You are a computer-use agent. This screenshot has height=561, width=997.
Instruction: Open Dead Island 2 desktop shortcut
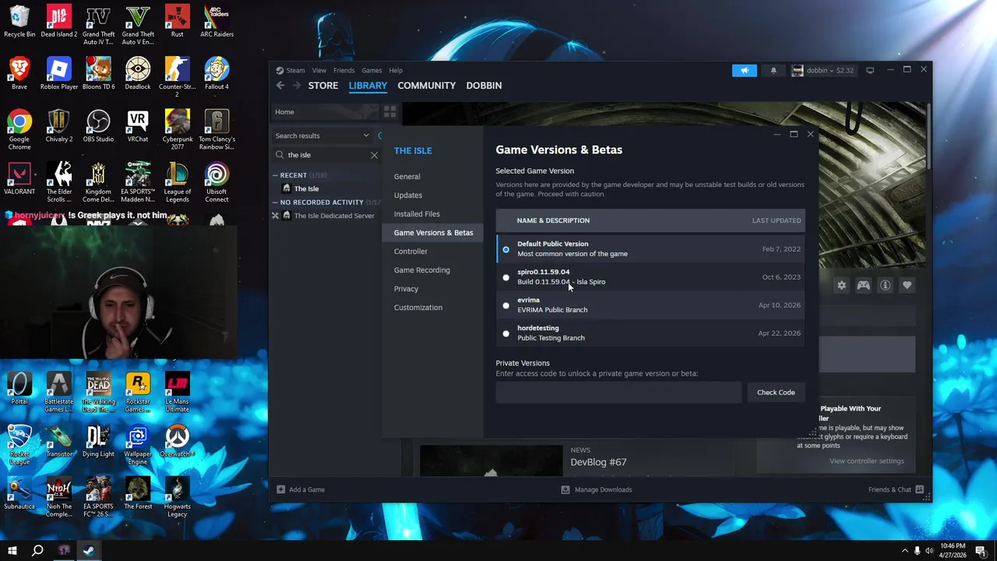click(x=58, y=21)
